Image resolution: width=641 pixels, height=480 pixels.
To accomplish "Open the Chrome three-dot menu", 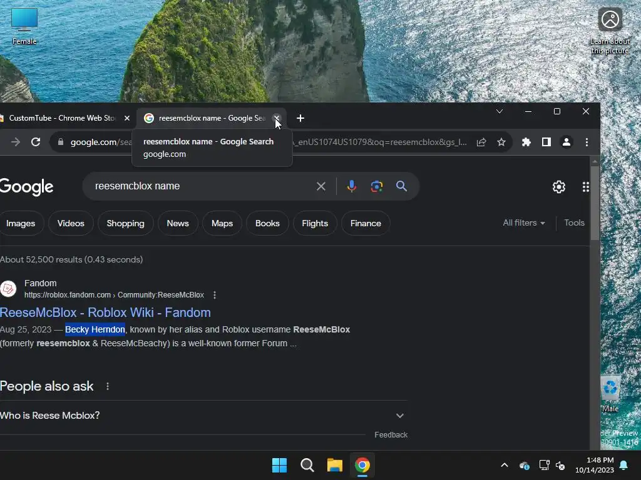I will click(x=587, y=142).
